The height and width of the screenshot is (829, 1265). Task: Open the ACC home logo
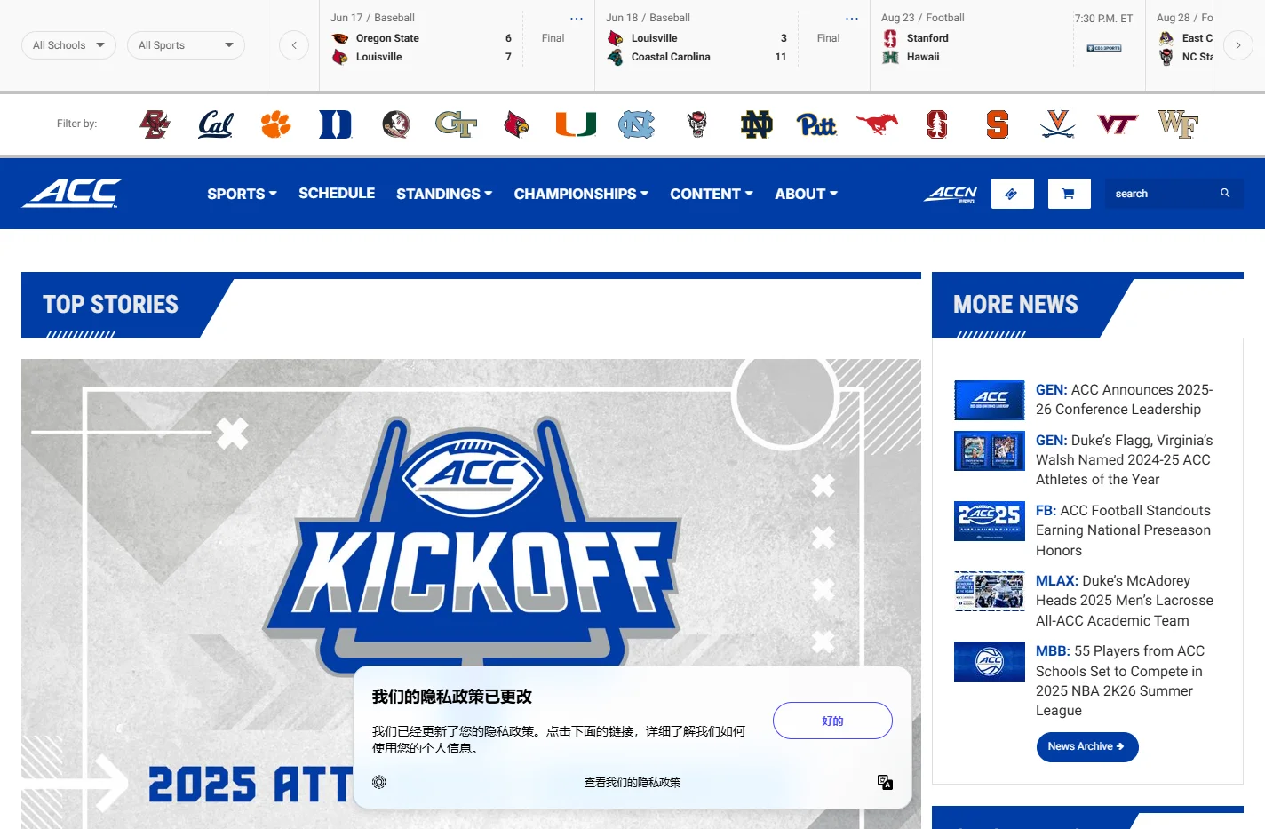tap(72, 193)
